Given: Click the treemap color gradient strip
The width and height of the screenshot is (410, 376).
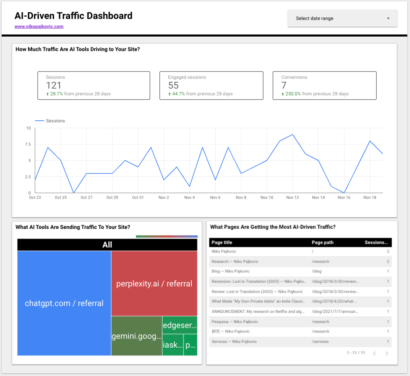Looking at the screenshot, I should coord(167,236).
